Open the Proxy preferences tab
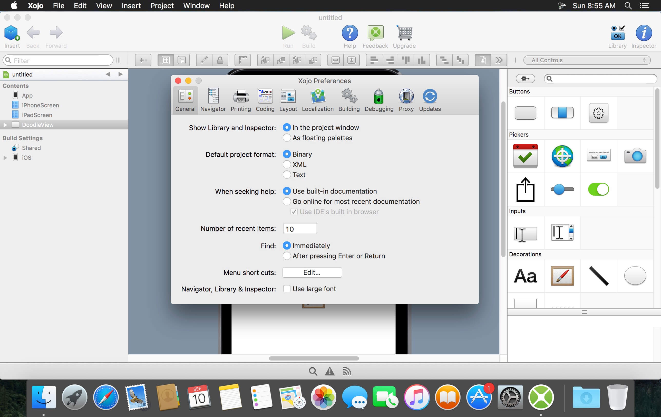 [x=406, y=100]
